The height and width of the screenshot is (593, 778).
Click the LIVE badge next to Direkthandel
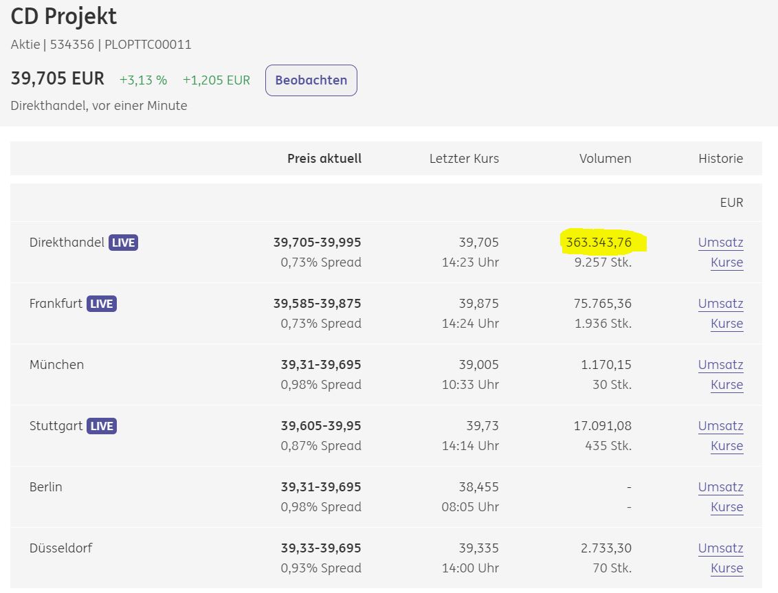click(123, 243)
